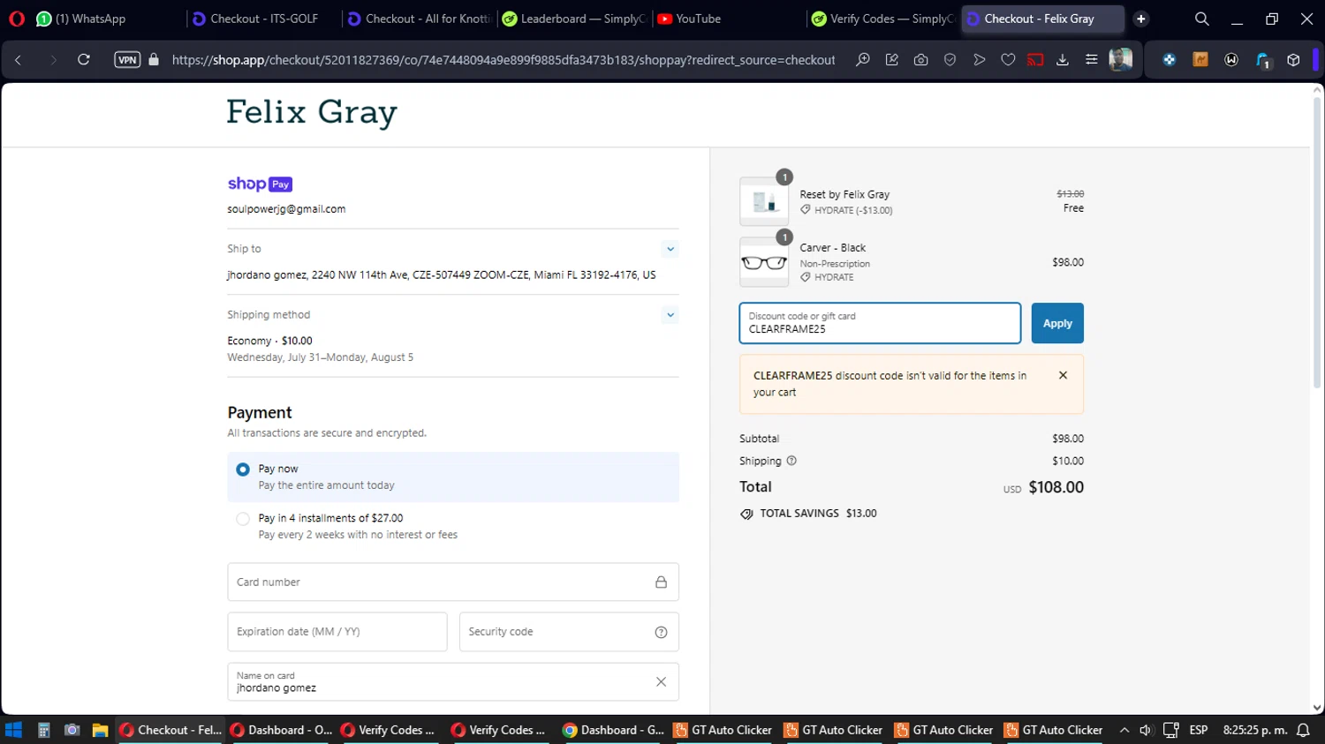1325x744 pixels.
Task: Search tabs with magnifier icon
Action: pyautogui.click(x=1202, y=19)
